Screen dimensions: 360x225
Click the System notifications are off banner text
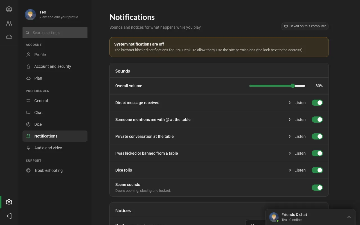(139, 44)
